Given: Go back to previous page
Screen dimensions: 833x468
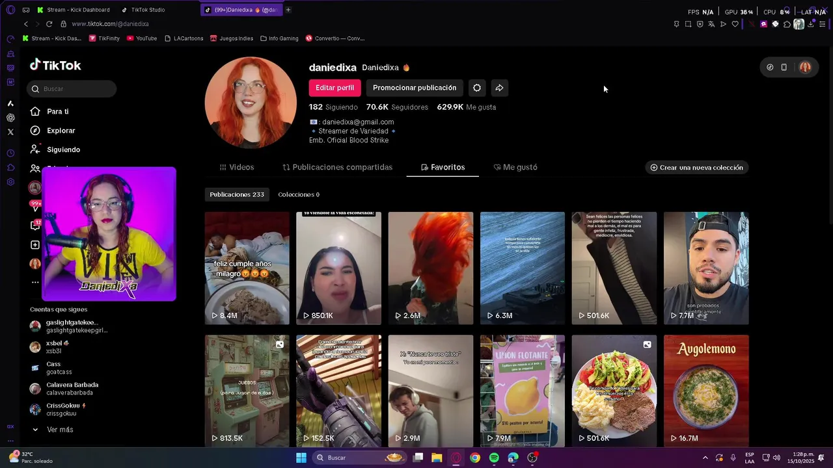Looking at the screenshot, I should [26, 24].
